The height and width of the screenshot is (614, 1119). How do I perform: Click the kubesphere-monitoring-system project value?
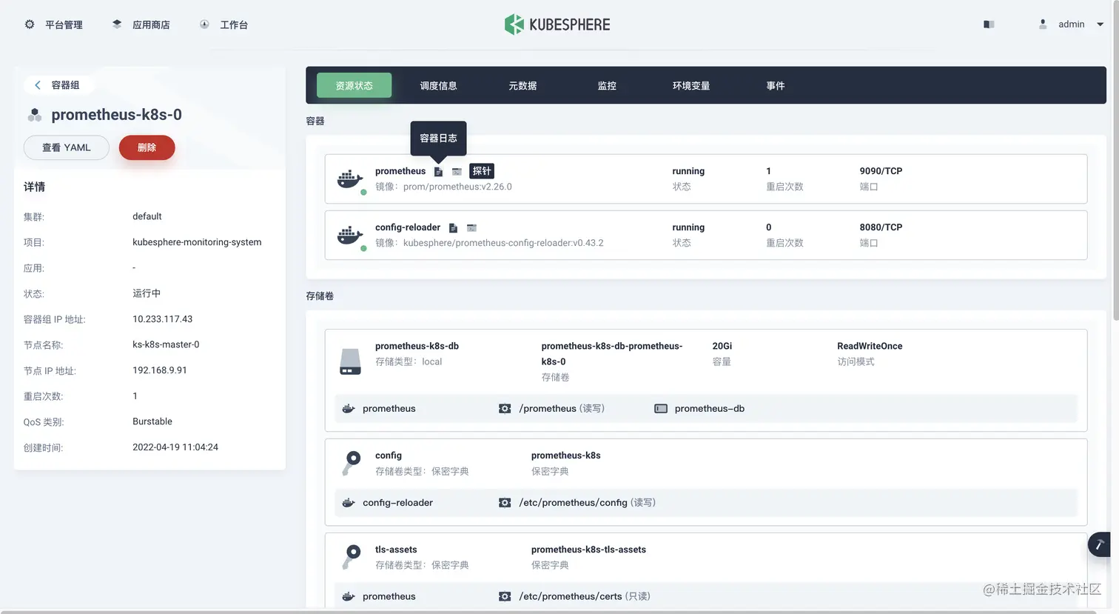[197, 242]
